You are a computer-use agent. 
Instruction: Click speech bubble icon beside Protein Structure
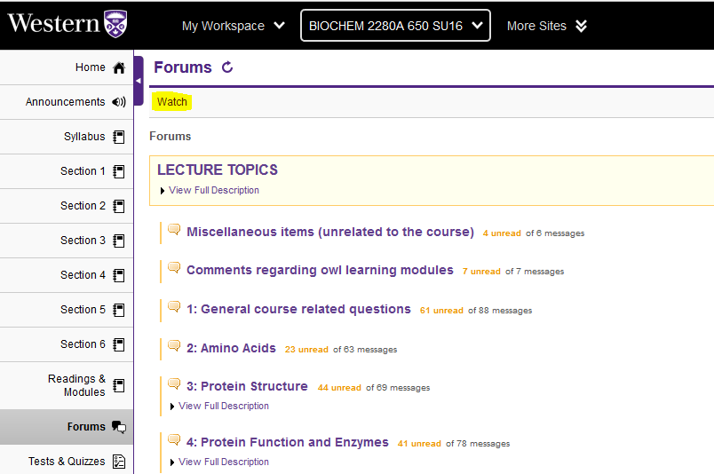click(x=174, y=383)
